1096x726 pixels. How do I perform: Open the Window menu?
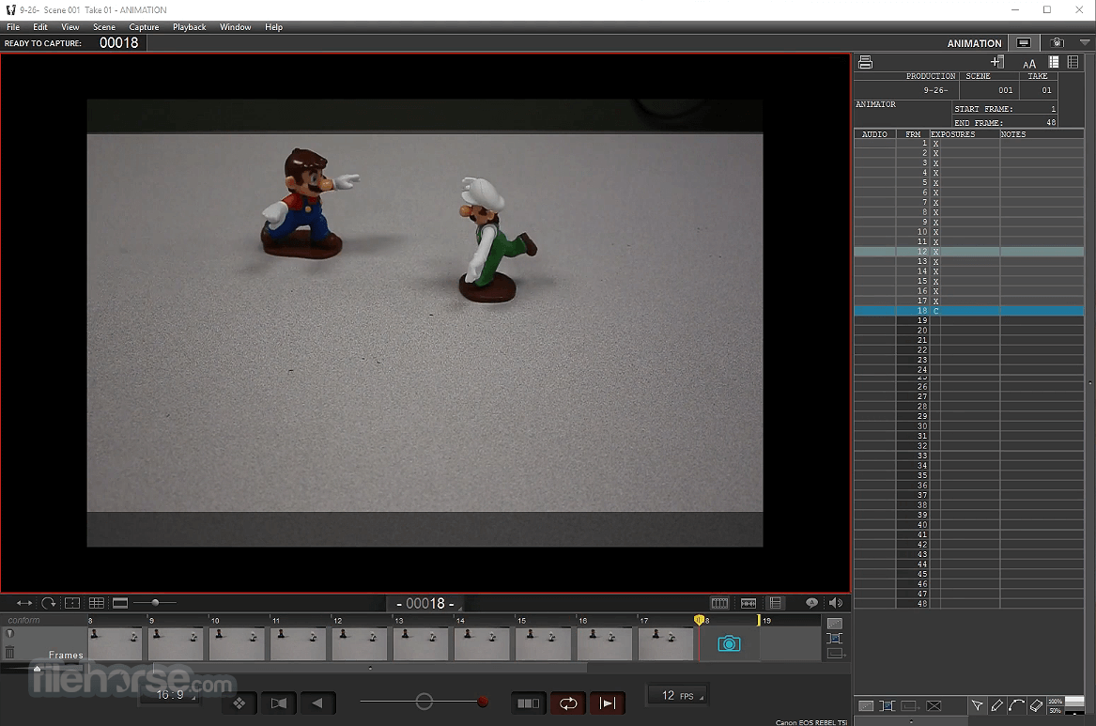pos(235,26)
